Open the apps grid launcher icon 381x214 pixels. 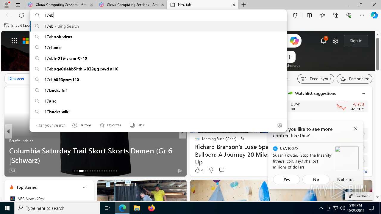pos(14,41)
